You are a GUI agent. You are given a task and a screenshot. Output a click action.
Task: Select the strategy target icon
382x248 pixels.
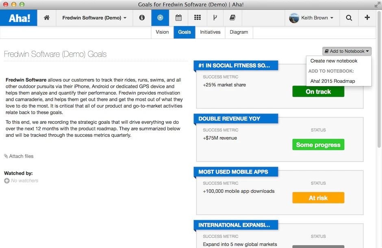tap(160, 17)
